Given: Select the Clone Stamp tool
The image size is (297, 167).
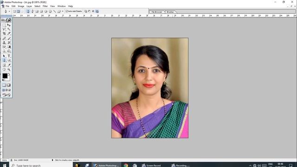Looking at the screenshot, I should (4, 43).
